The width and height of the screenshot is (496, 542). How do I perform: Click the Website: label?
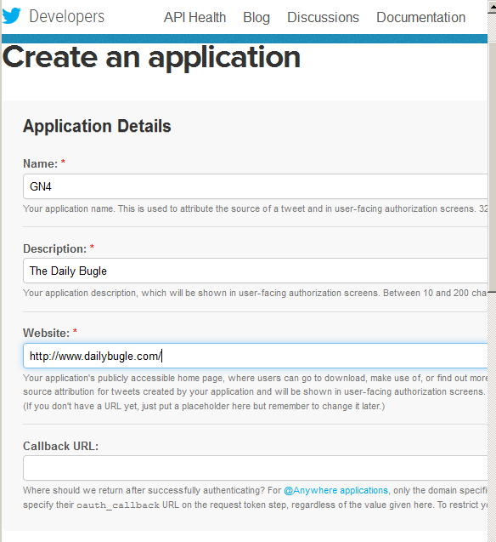(46, 333)
